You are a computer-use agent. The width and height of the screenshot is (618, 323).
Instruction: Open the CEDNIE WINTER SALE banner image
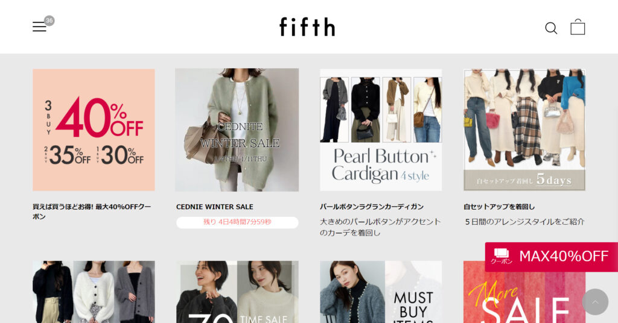point(237,130)
